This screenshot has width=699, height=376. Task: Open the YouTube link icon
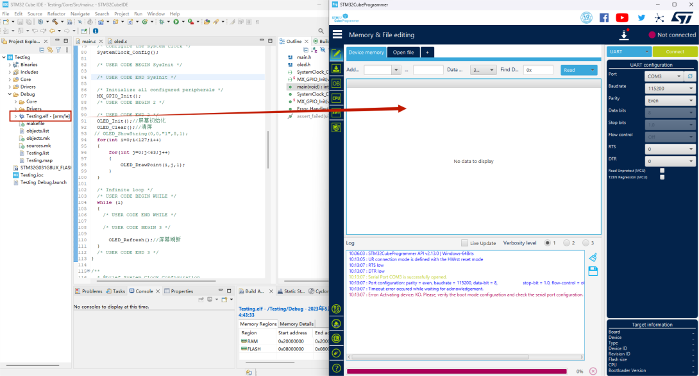click(622, 18)
